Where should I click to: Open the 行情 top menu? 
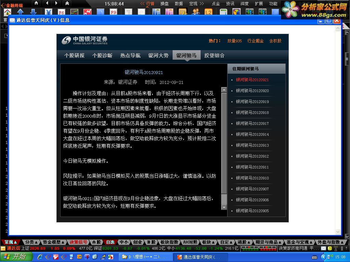click(150, 3)
